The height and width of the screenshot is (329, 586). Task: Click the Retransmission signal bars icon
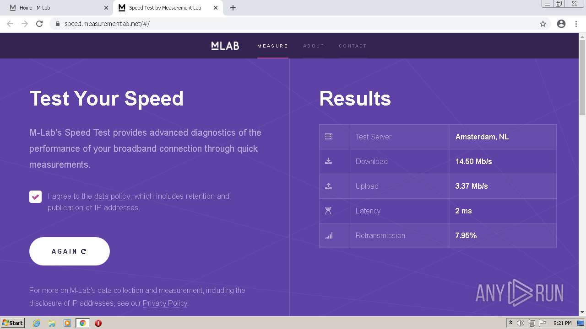point(329,235)
